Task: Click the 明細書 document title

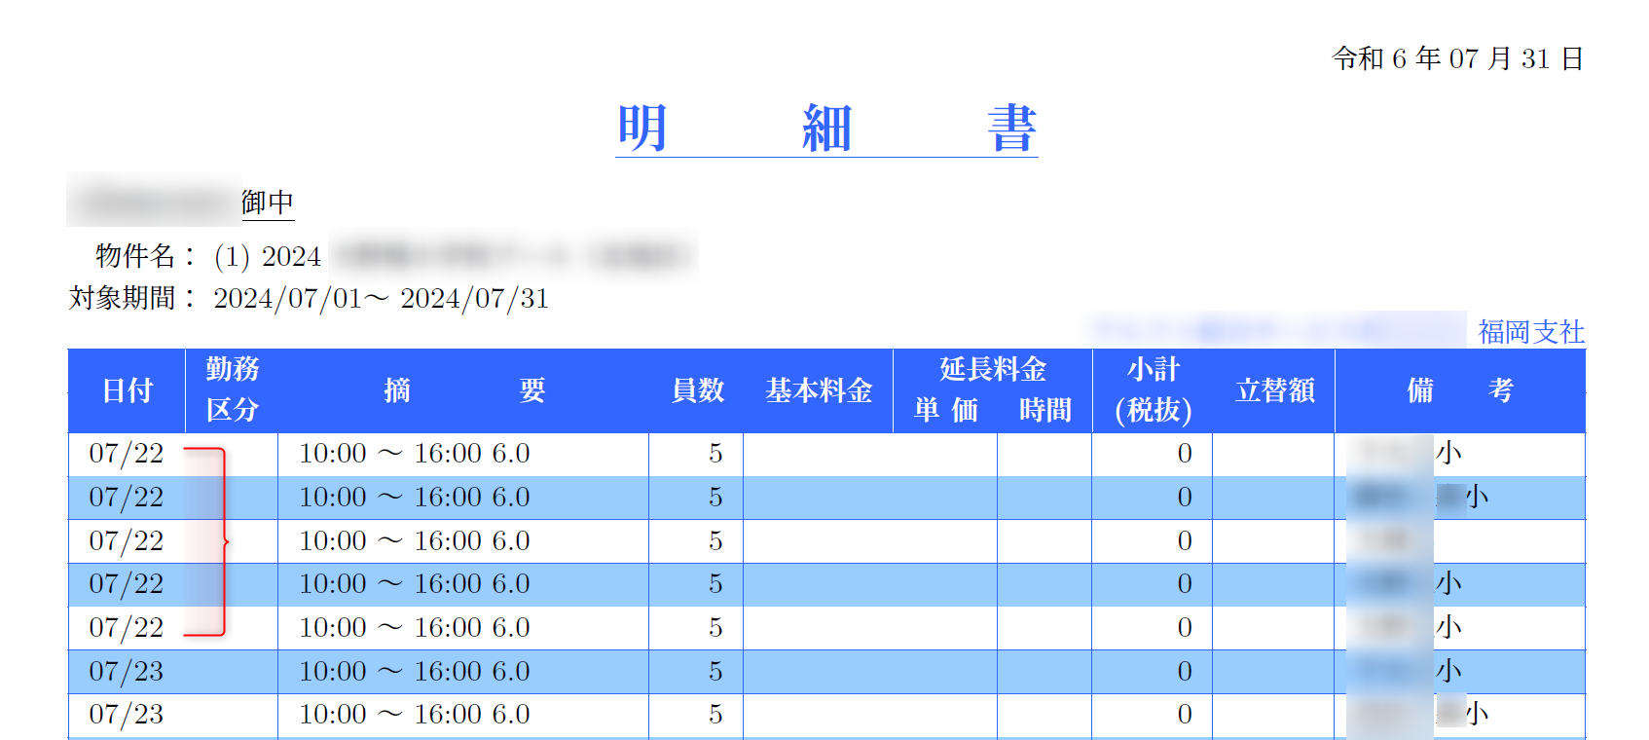Action: click(825, 129)
